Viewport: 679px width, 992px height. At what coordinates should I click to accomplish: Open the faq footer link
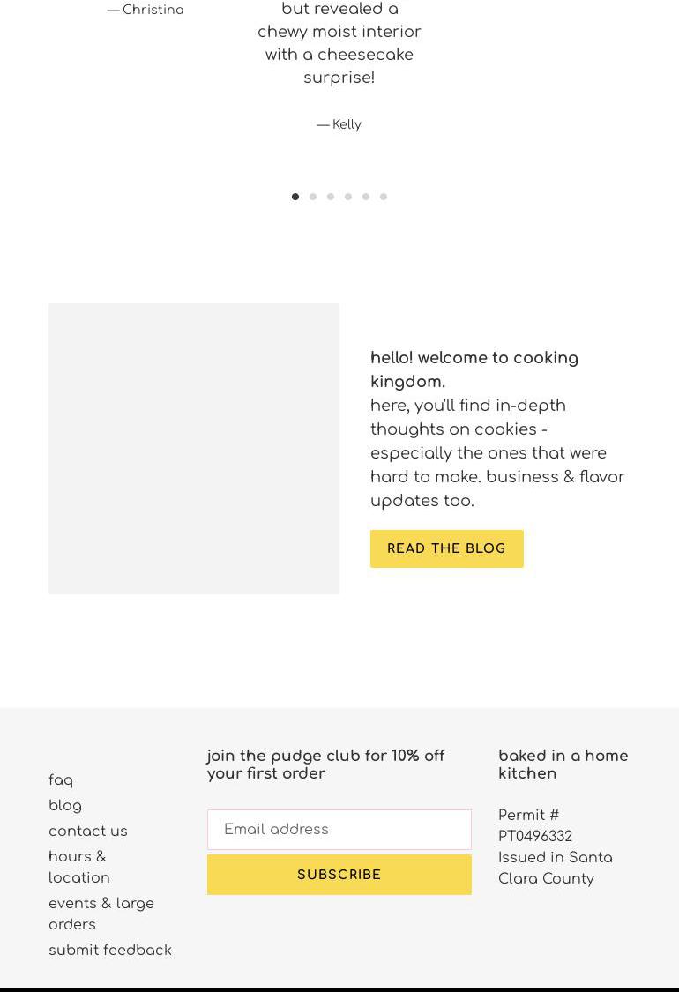tap(61, 780)
